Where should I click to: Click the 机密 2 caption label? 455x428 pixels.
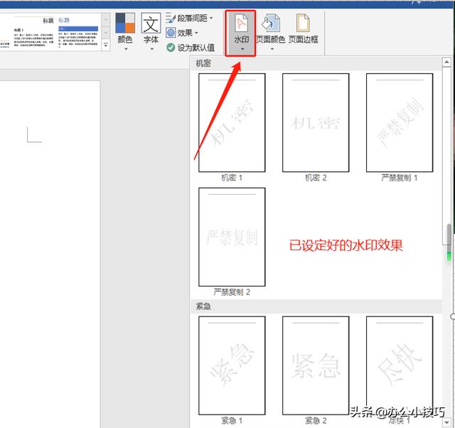pyautogui.click(x=316, y=178)
